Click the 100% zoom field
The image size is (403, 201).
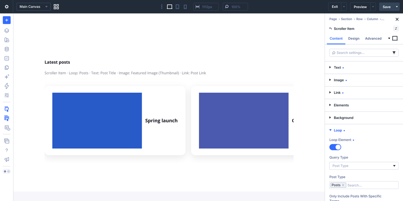[235, 7]
